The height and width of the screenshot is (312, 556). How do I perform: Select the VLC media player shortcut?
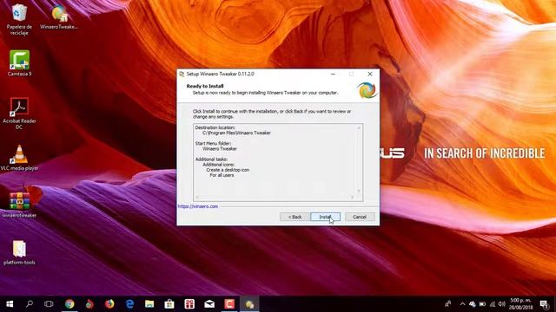pyautogui.click(x=19, y=158)
